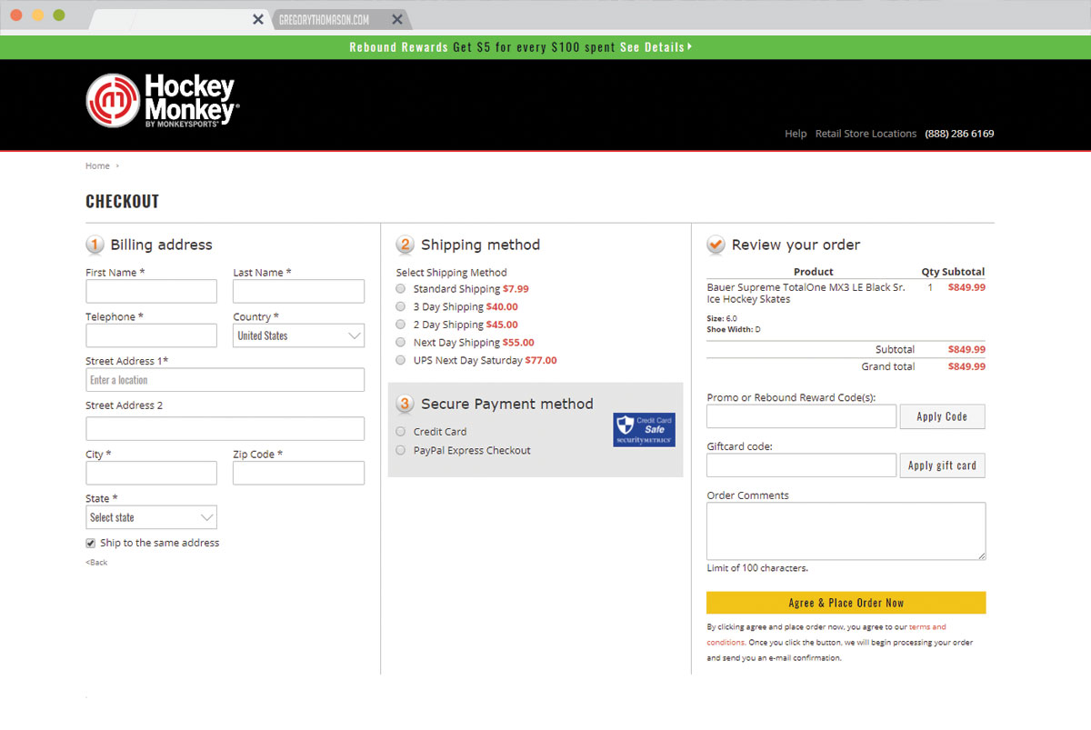
Task: Click the Bauer Supreme TotalOne MX3 product name
Action: 806,293
